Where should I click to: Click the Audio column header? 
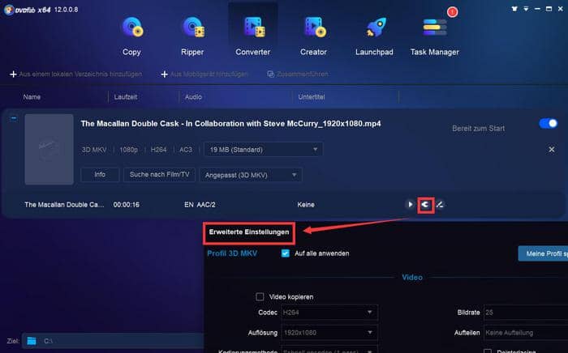click(x=193, y=97)
